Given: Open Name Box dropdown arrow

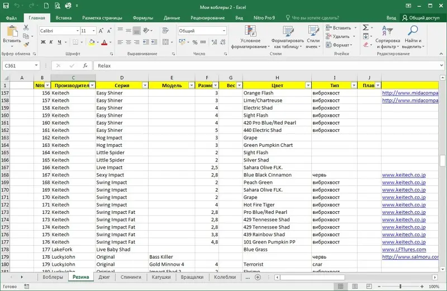Looking at the screenshot, I should 36,65.
